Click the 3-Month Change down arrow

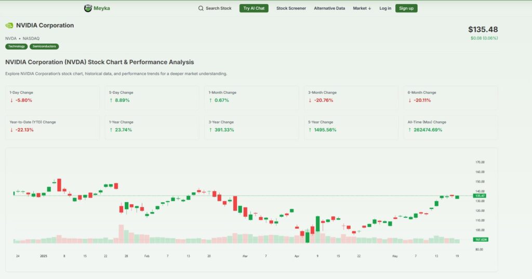click(310, 100)
